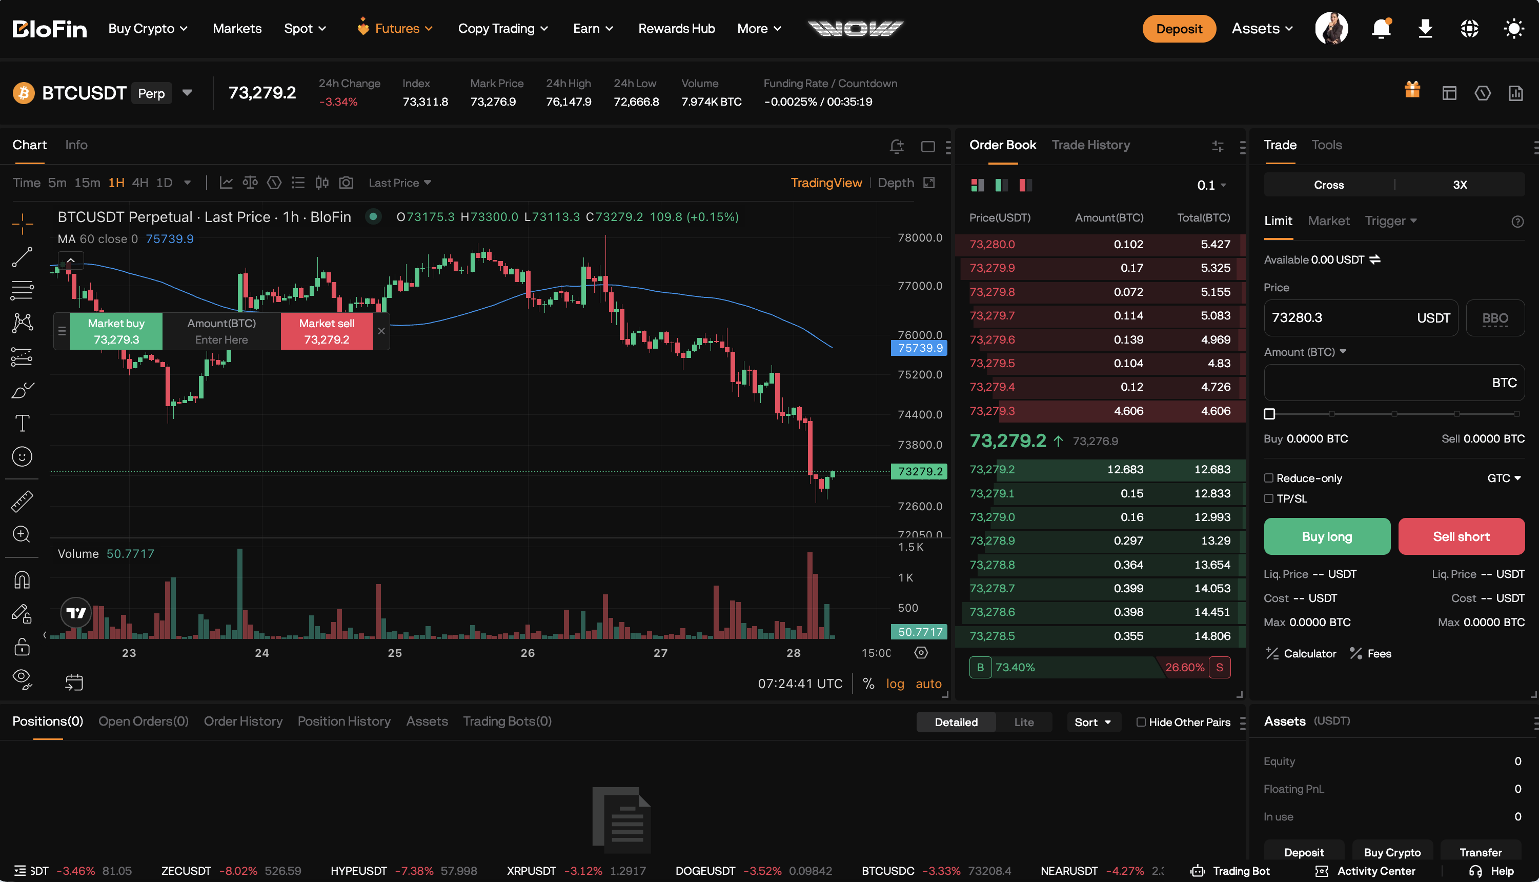Expand the chart to fullscreen icon
The height and width of the screenshot is (882, 1539).
point(929,183)
